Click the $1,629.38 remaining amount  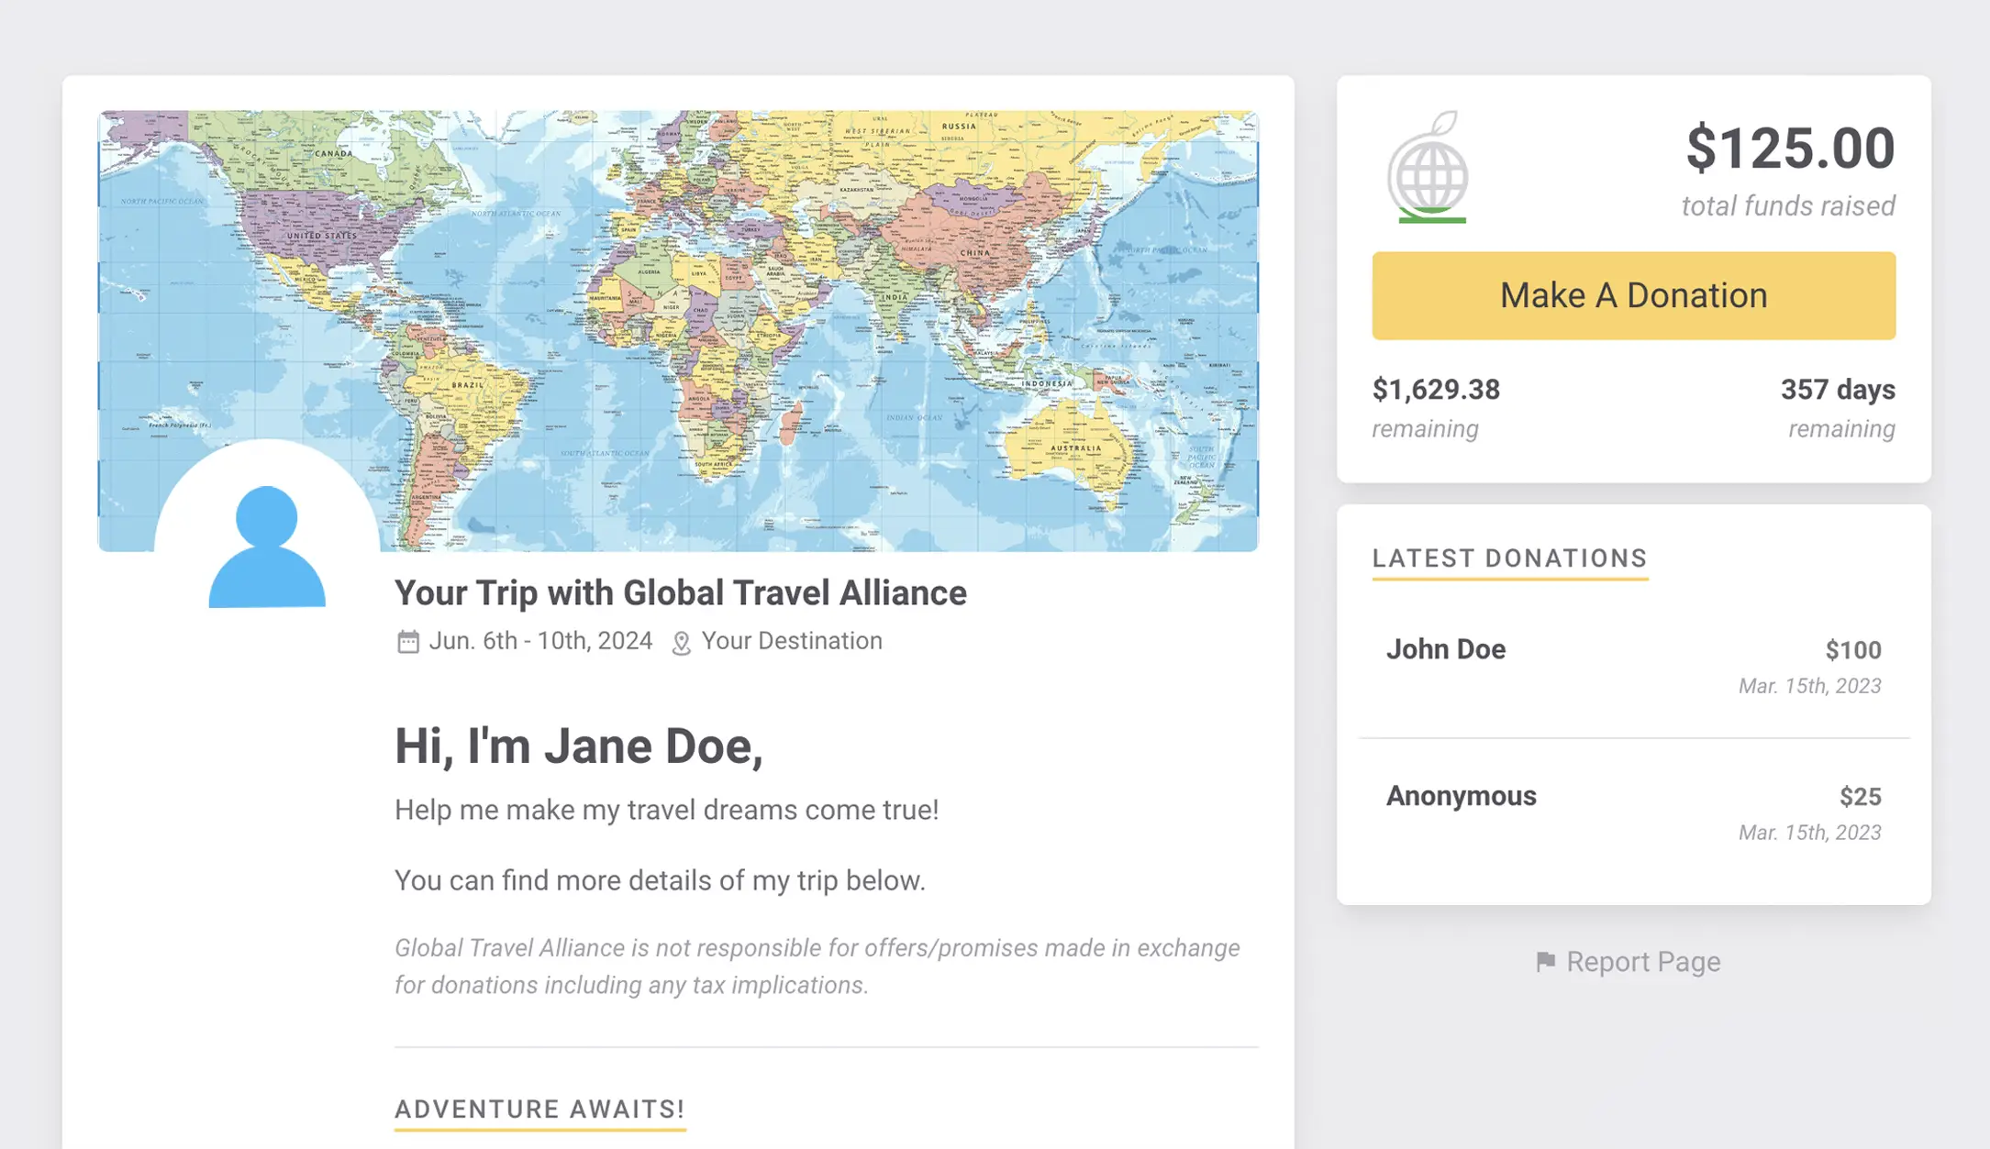coord(1436,390)
